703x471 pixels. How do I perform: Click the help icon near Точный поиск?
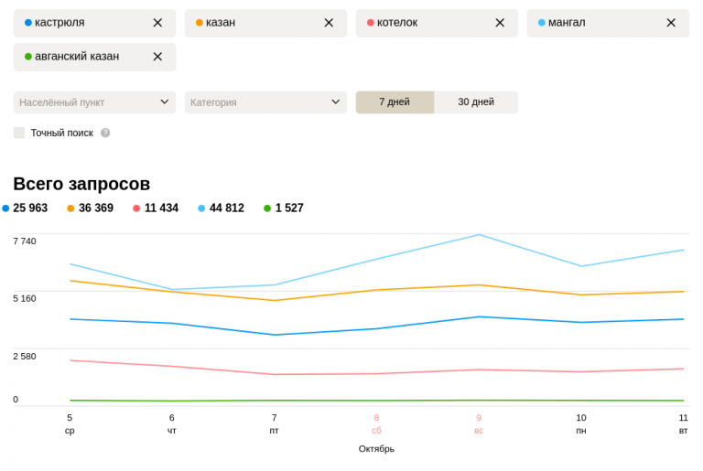105,133
